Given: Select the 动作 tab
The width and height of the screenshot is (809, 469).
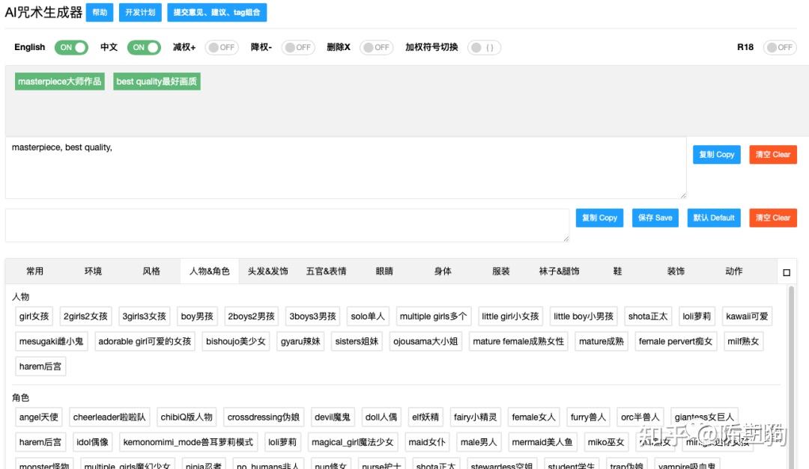Looking at the screenshot, I should tap(733, 272).
